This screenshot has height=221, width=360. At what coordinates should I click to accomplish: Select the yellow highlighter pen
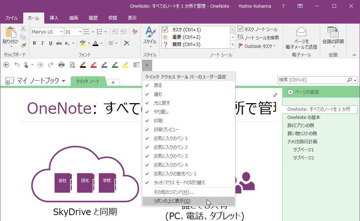tap(126, 65)
